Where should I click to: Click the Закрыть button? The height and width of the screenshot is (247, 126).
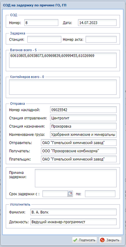(x=110, y=240)
